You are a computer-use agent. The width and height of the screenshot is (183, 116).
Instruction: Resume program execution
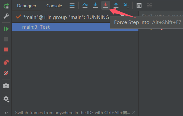click(6, 29)
